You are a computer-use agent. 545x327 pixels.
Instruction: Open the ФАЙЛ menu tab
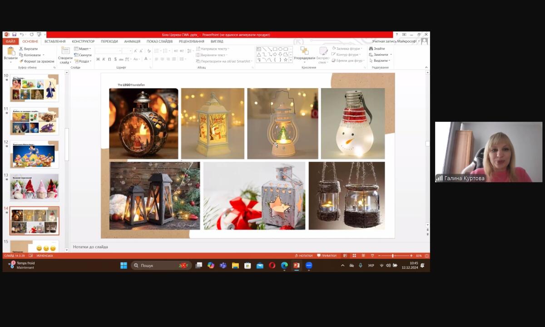click(x=10, y=41)
